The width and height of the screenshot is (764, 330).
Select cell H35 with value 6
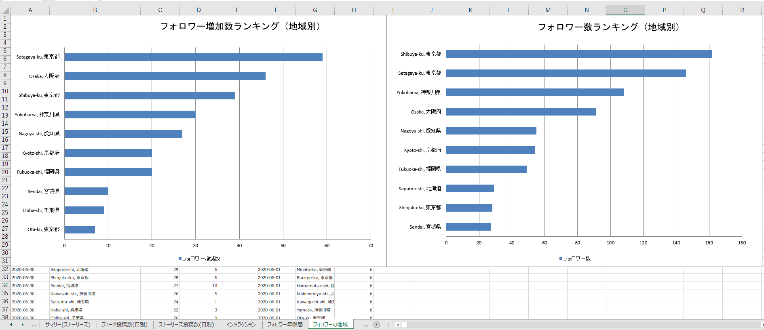point(354,294)
